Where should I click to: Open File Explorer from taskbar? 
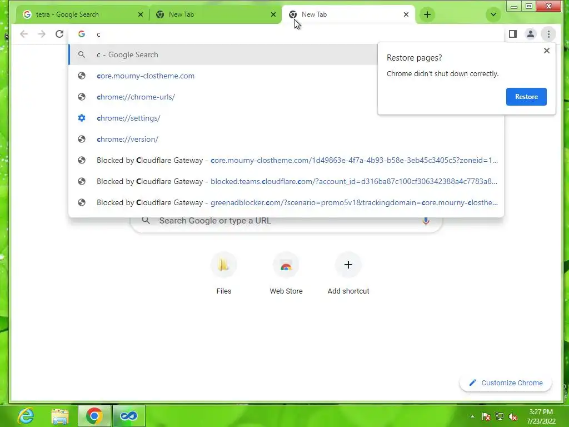(x=60, y=416)
